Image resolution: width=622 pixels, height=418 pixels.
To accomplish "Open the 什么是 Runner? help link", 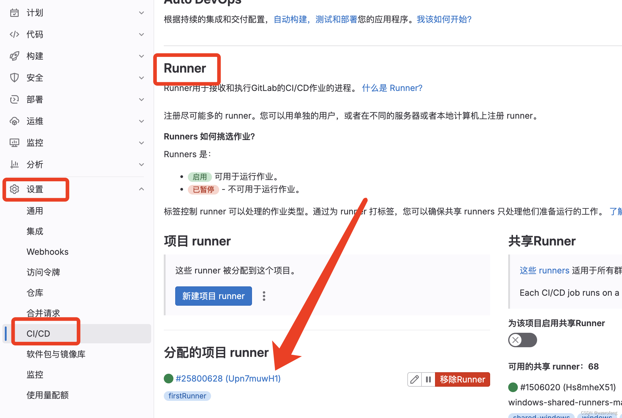I will (x=392, y=88).
